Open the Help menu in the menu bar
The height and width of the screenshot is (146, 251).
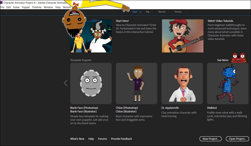[x=58, y=7]
